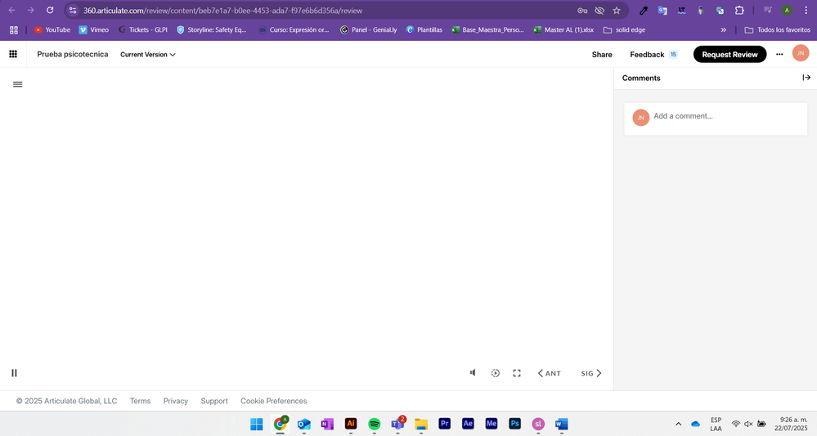This screenshot has width=817, height=436.
Task: Open Adobe After Effects from the taskbar
Action: (468, 424)
